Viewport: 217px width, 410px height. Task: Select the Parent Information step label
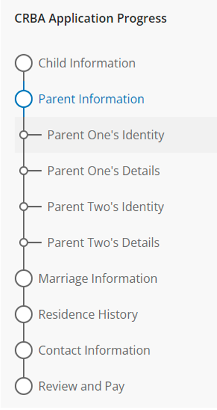(x=91, y=99)
